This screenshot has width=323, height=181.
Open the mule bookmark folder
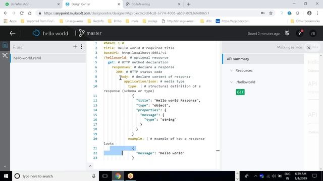tap(132, 21)
